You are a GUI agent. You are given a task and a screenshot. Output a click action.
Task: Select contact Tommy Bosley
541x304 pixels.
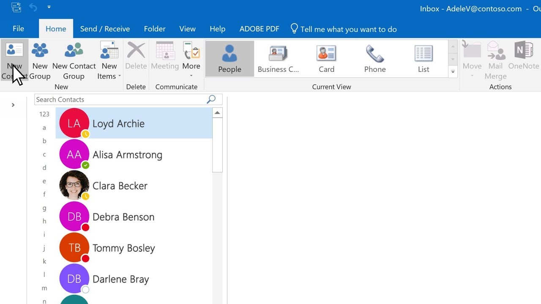point(134,248)
